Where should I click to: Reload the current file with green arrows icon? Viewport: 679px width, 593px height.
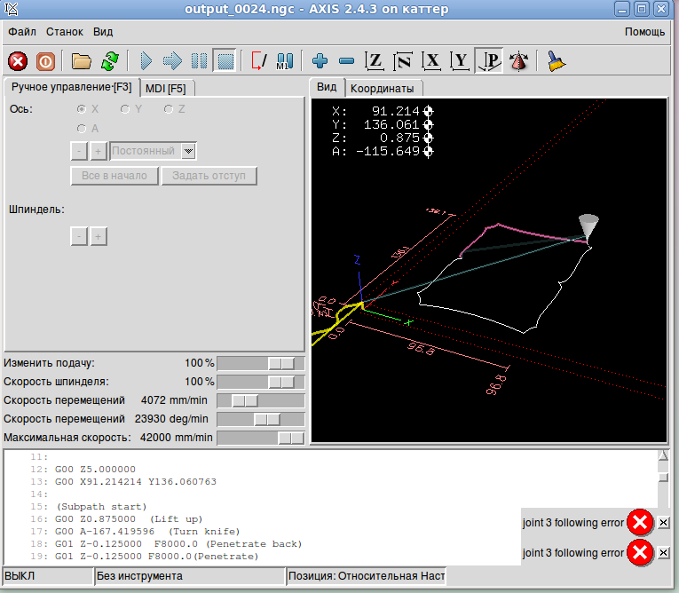click(110, 61)
